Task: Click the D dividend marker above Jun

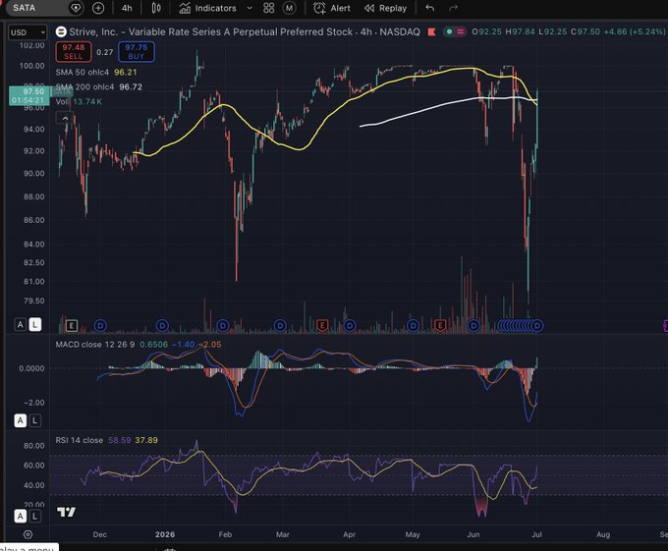Action: 473,326
